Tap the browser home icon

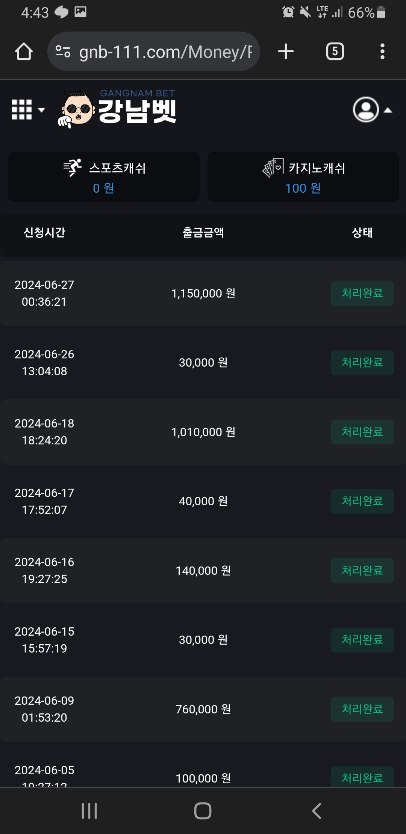24,51
